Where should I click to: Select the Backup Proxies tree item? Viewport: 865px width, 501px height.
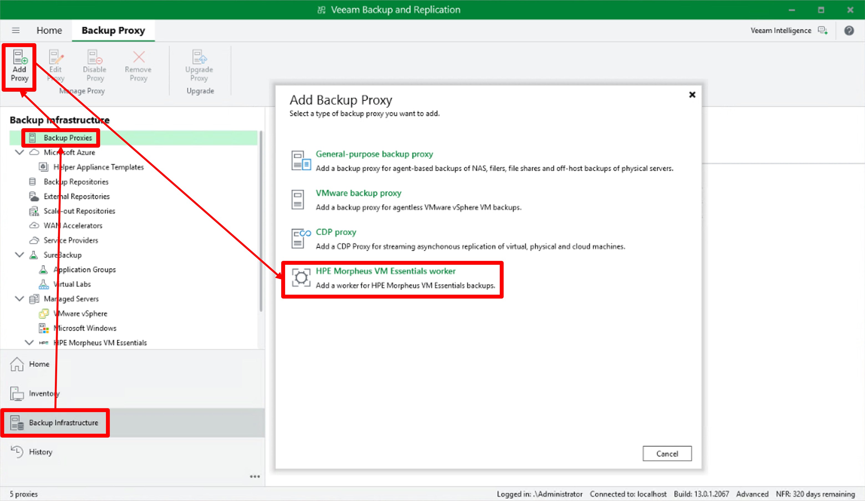(x=133, y=138)
